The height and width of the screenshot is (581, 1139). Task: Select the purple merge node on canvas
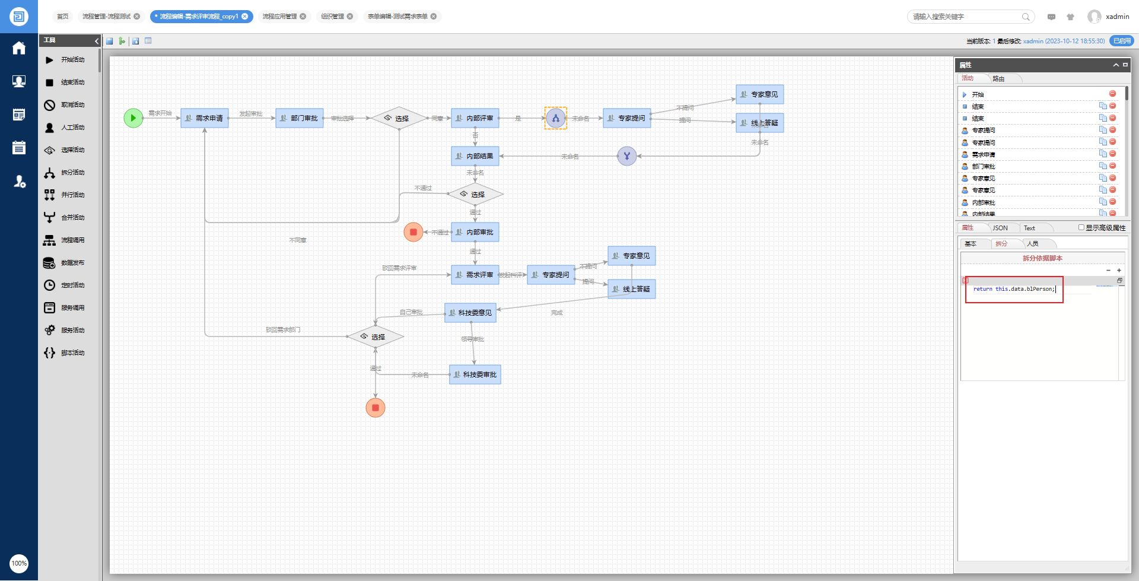point(627,156)
